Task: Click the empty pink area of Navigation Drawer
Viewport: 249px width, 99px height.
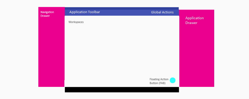Action: pos(51,51)
